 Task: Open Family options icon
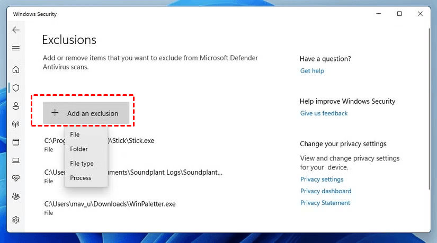pos(16,196)
